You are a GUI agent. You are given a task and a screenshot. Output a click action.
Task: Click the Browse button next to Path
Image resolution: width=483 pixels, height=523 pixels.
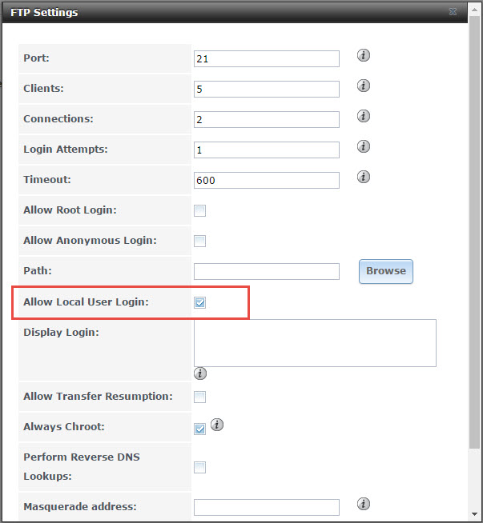click(386, 271)
